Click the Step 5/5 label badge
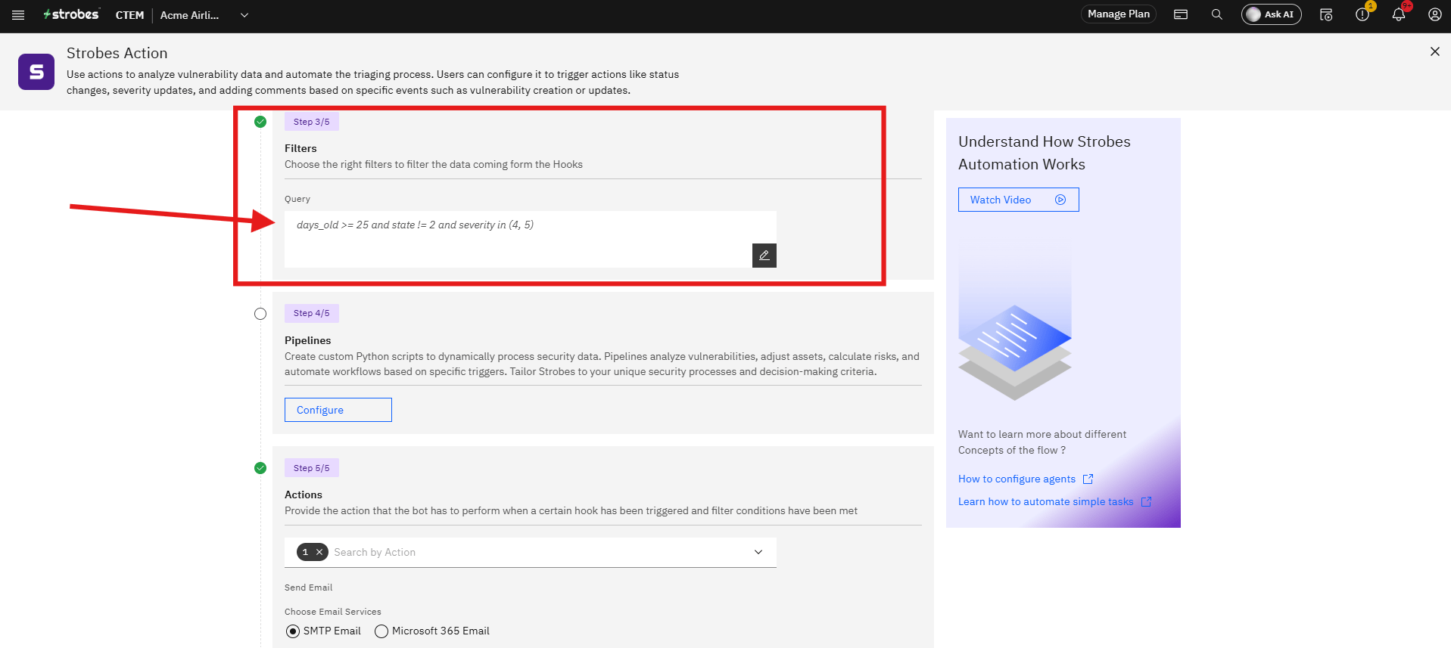Viewport: 1451px width, 648px height. [312, 468]
